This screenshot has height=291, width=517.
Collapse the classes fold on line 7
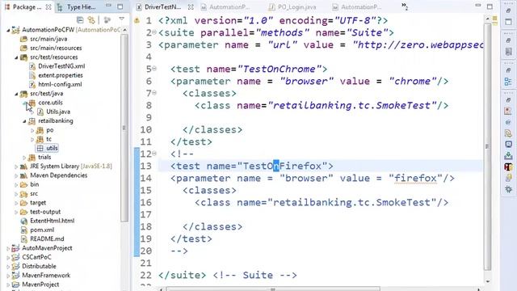point(154,93)
